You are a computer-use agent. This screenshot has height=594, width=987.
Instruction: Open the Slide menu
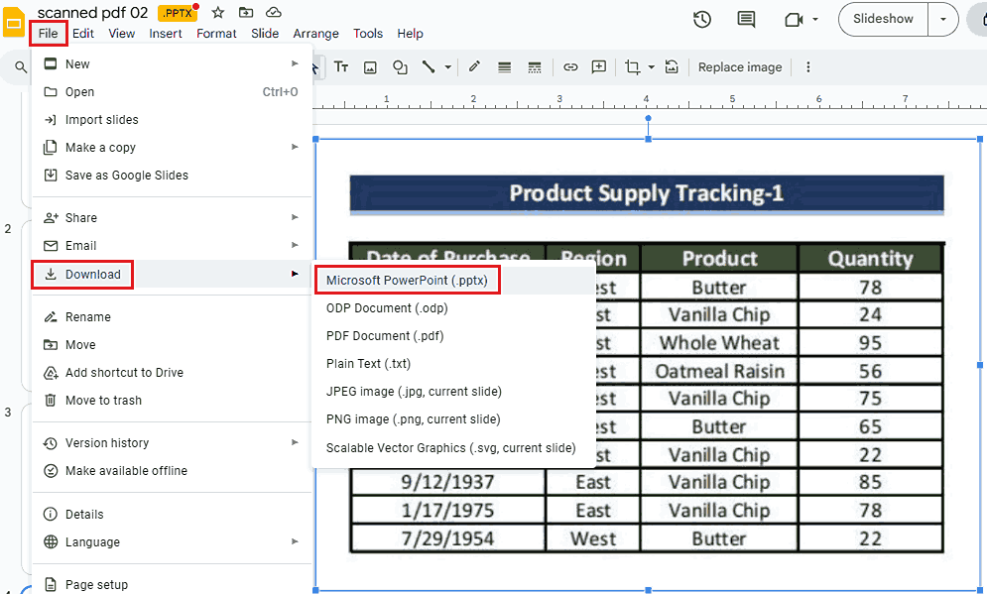coord(265,34)
